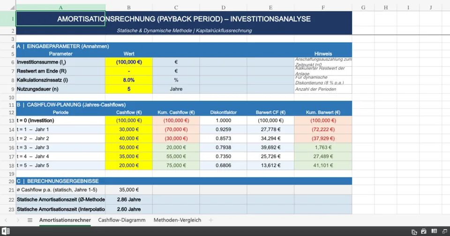
Task: Click the Kum. Cashflow cell 75,000 €
Action: [x=176, y=165]
